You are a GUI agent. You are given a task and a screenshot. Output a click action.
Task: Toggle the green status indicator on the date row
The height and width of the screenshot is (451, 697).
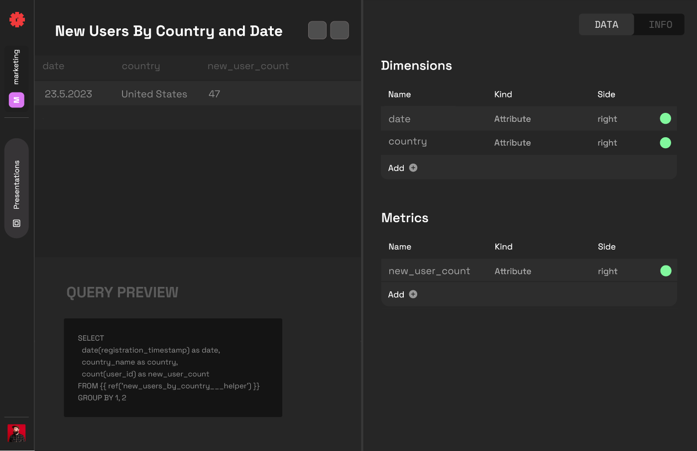(666, 118)
